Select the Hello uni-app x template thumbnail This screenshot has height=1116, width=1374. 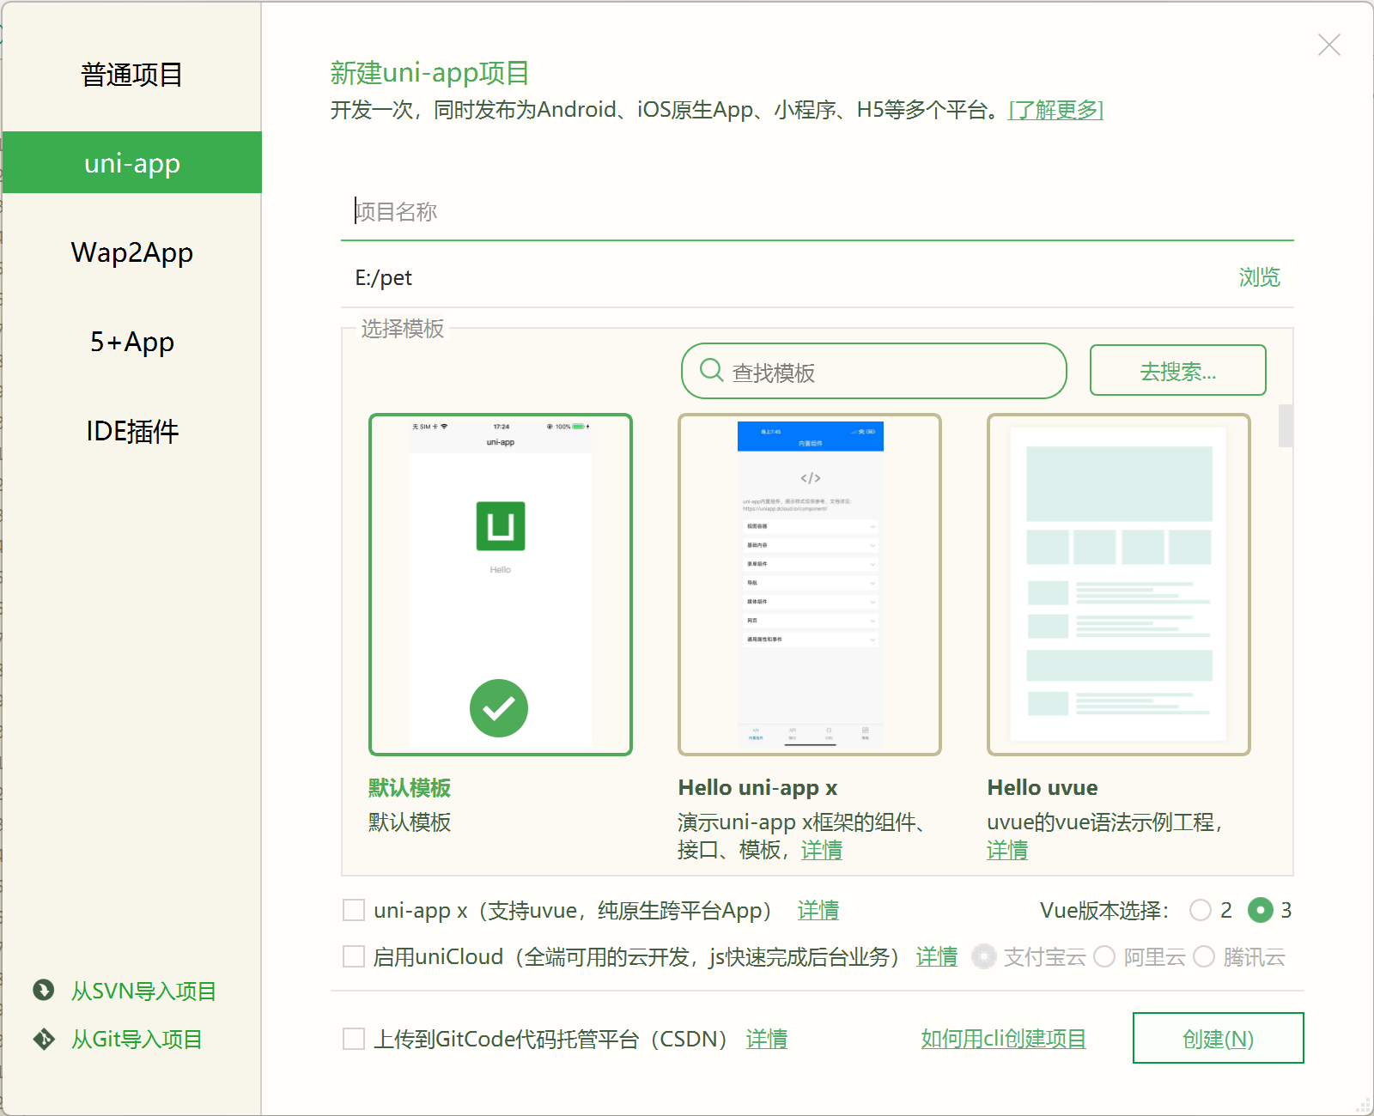[810, 585]
